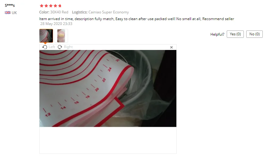Mark review helpful with Yes (0)
The width and height of the screenshot is (267, 159).
coord(235,34)
